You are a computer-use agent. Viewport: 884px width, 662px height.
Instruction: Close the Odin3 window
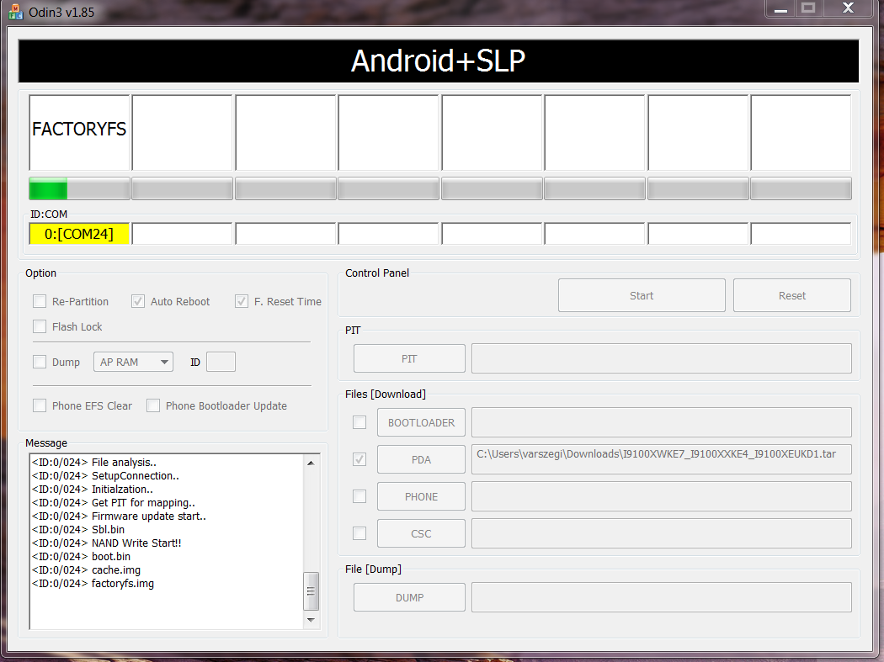[x=848, y=8]
